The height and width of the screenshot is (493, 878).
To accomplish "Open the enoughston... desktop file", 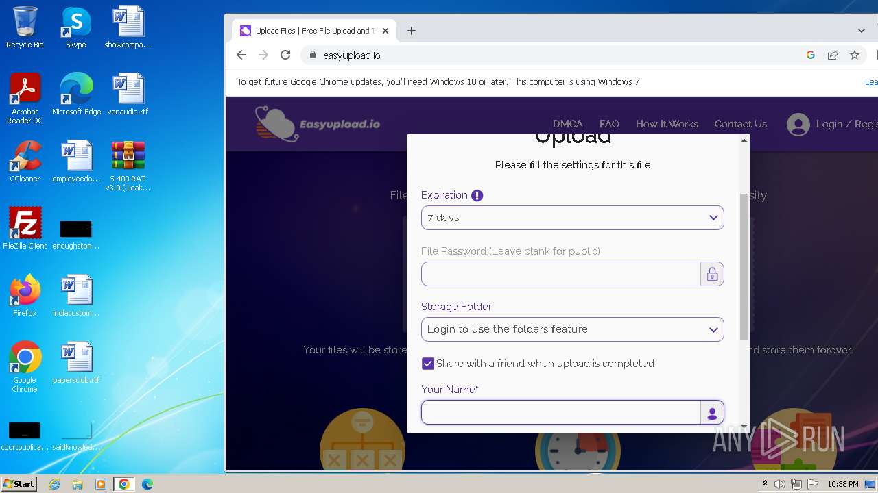I will pos(76,233).
